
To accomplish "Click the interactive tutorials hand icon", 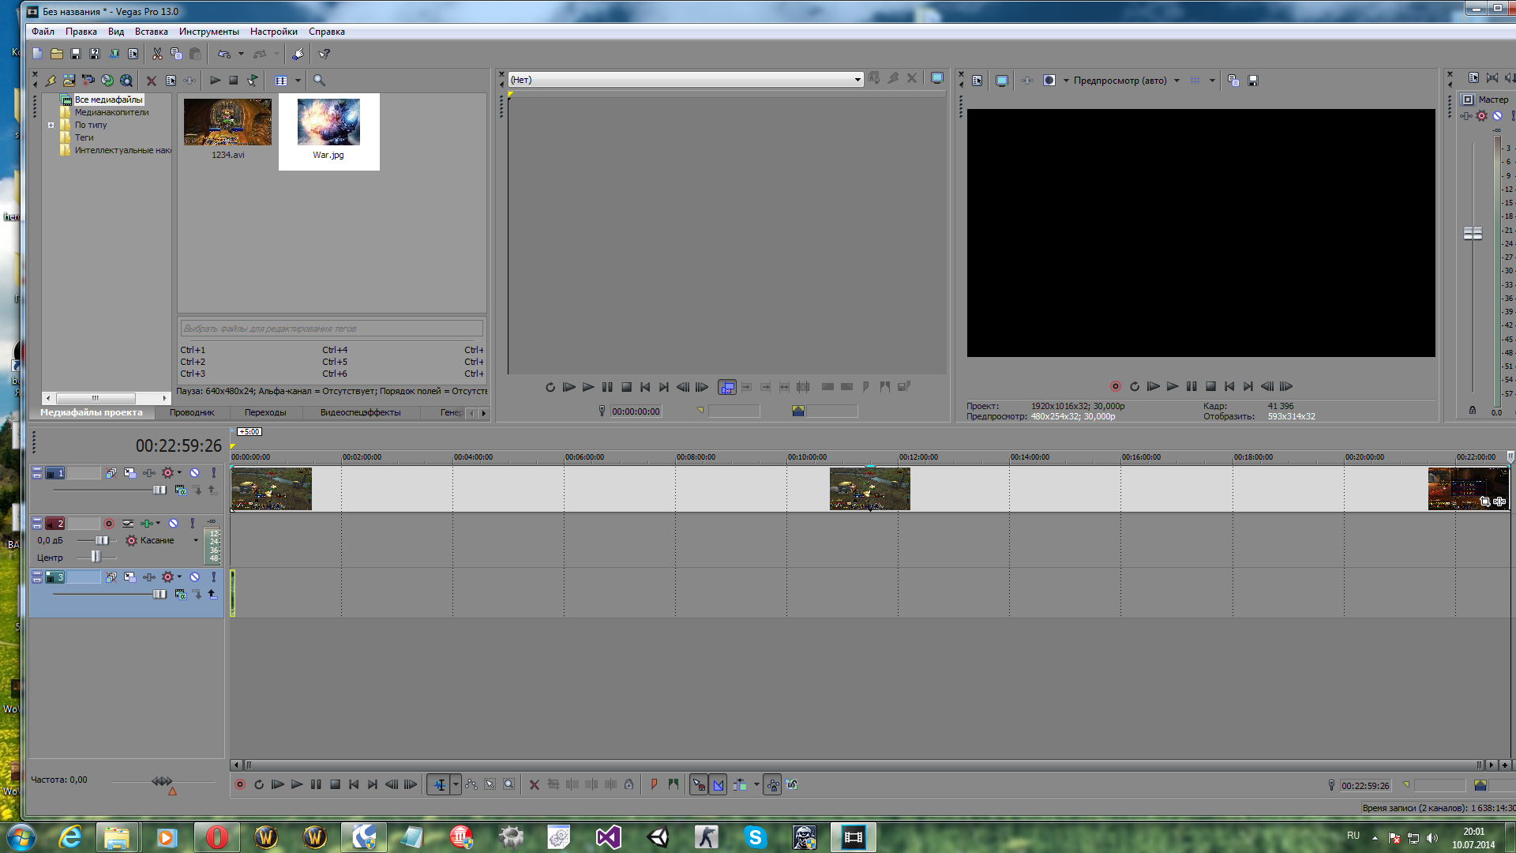I will [x=298, y=54].
